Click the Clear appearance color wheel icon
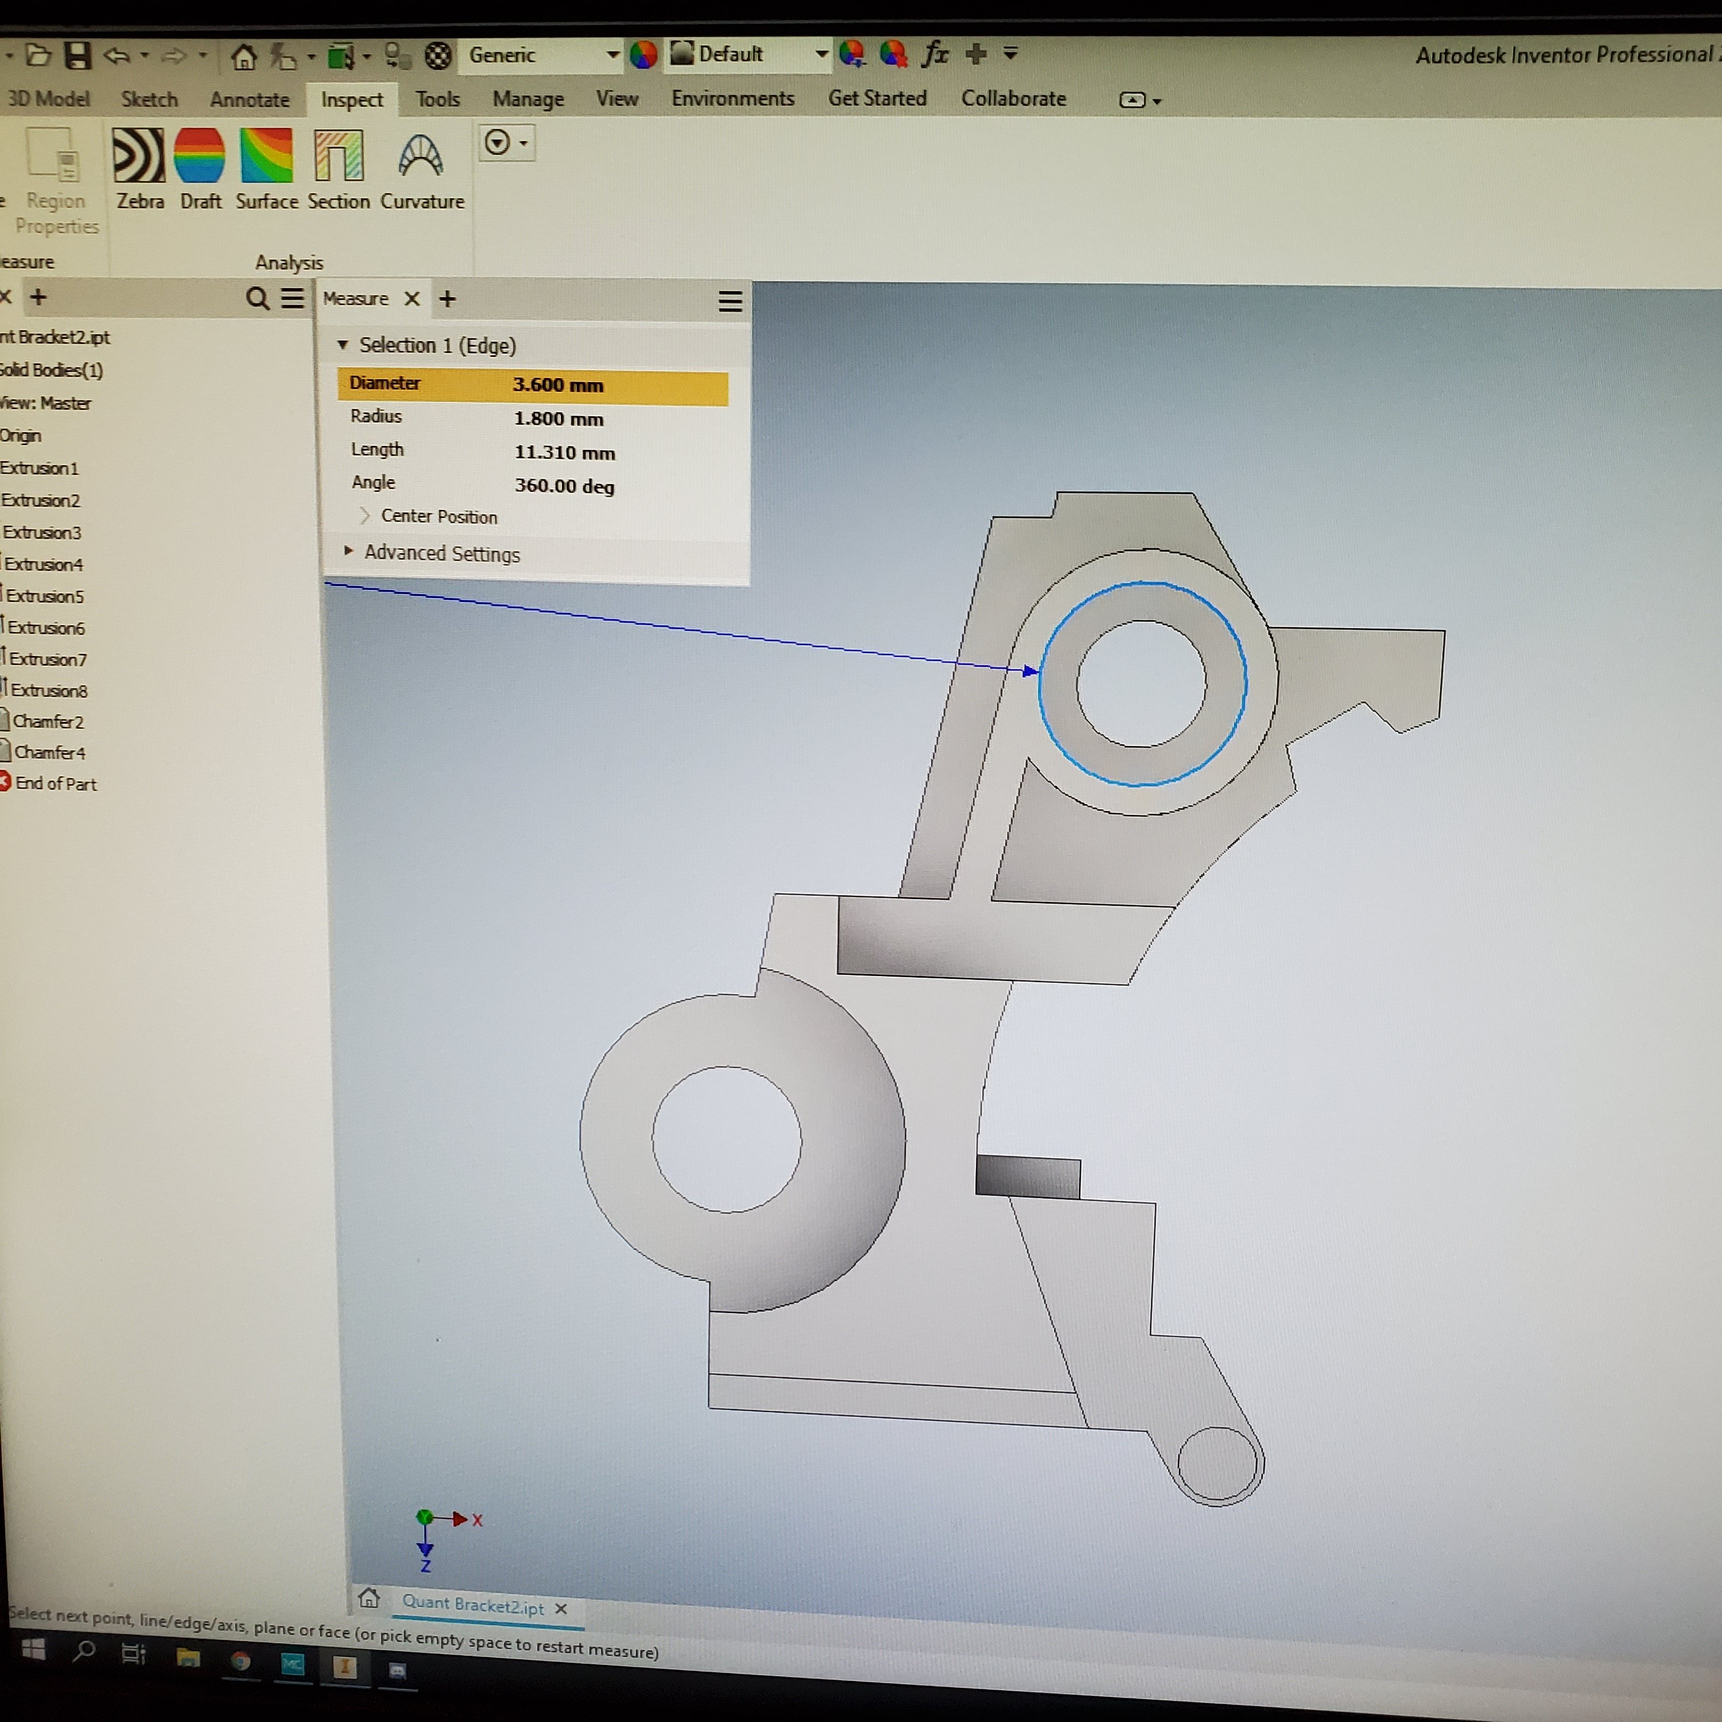 893,54
